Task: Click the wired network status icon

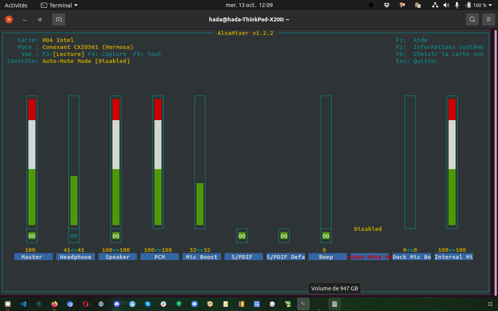Action: coord(435,5)
